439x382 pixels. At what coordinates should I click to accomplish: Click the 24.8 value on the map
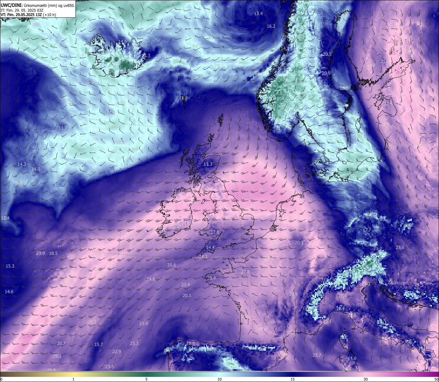[150, 279]
